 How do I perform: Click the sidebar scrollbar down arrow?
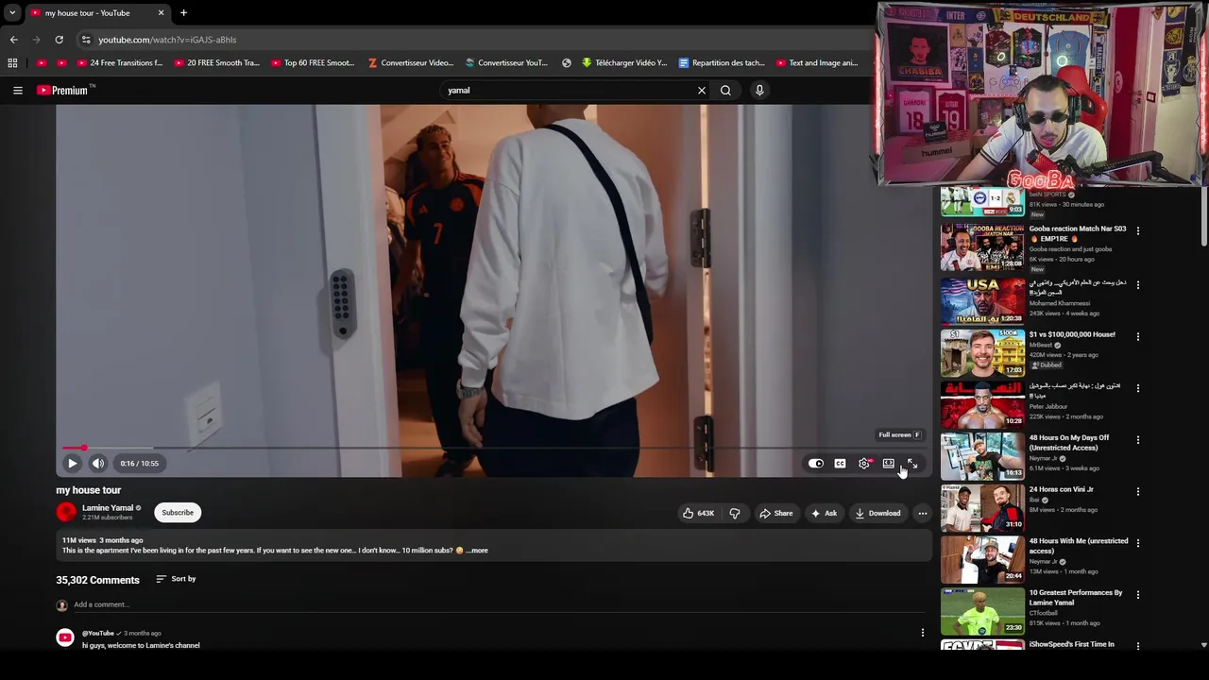pyautogui.click(x=1203, y=645)
